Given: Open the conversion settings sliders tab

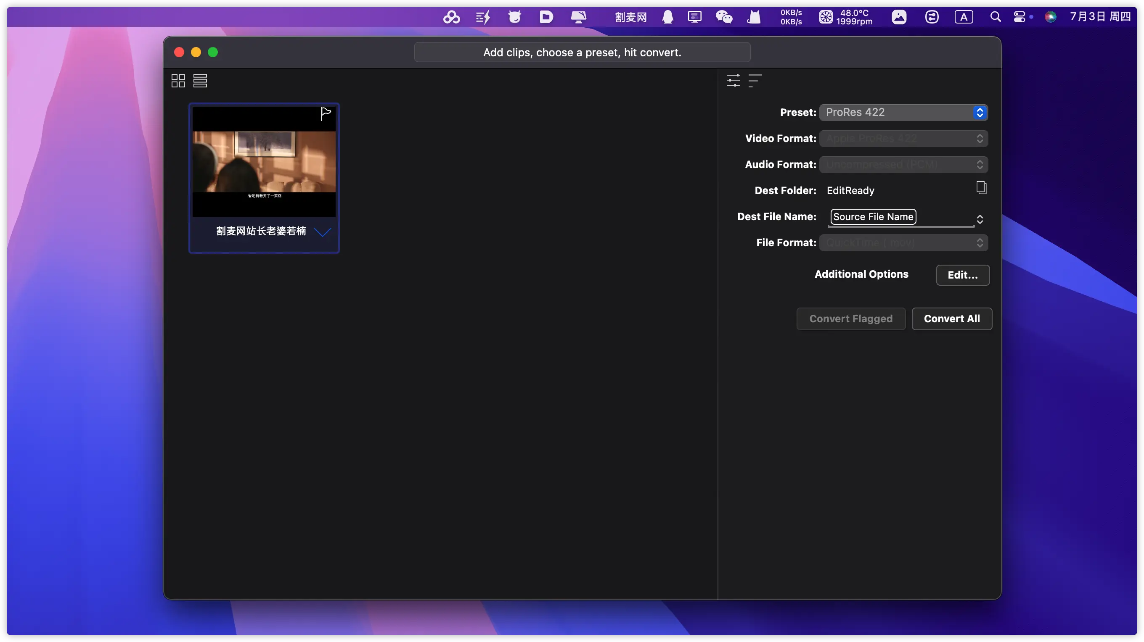Looking at the screenshot, I should click(x=733, y=80).
